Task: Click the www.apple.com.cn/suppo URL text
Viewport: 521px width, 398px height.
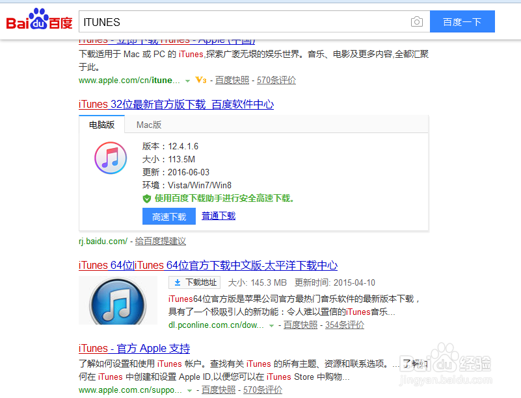Action: point(130,390)
